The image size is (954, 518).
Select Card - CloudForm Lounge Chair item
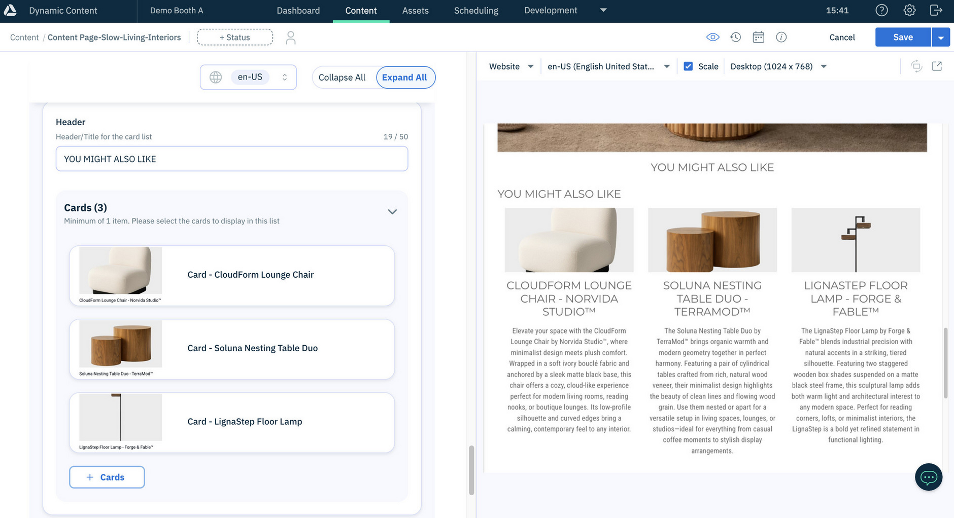pos(232,276)
